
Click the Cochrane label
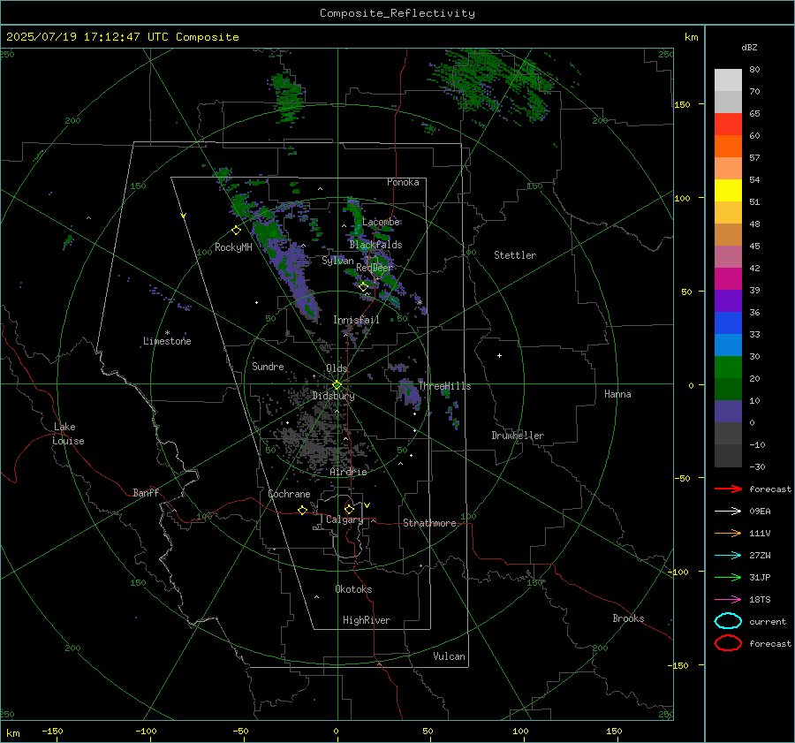tap(289, 494)
